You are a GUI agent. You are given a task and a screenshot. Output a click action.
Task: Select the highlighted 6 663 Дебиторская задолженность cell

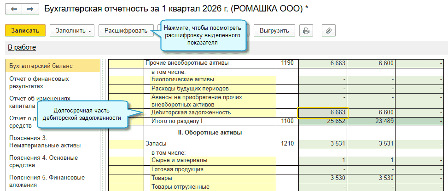[x=322, y=112]
